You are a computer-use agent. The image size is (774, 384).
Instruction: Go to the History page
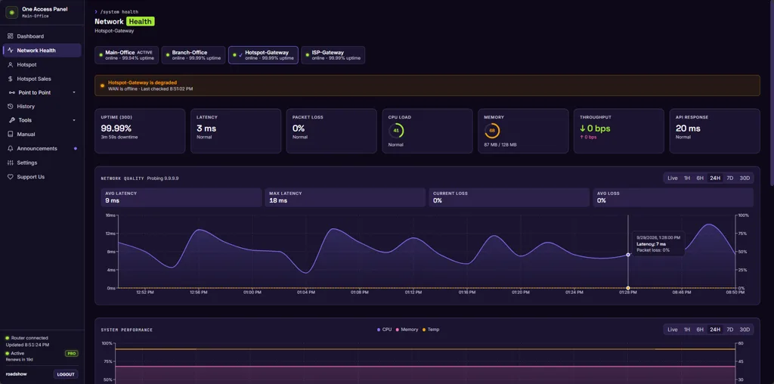click(x=42, y=106)
